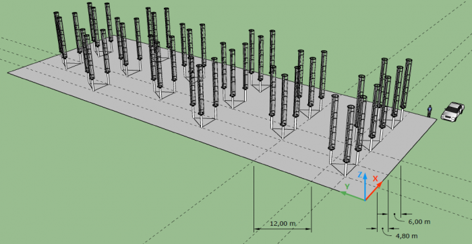Select the person figure beside the car
472x244 pixels.
(430, 111)
